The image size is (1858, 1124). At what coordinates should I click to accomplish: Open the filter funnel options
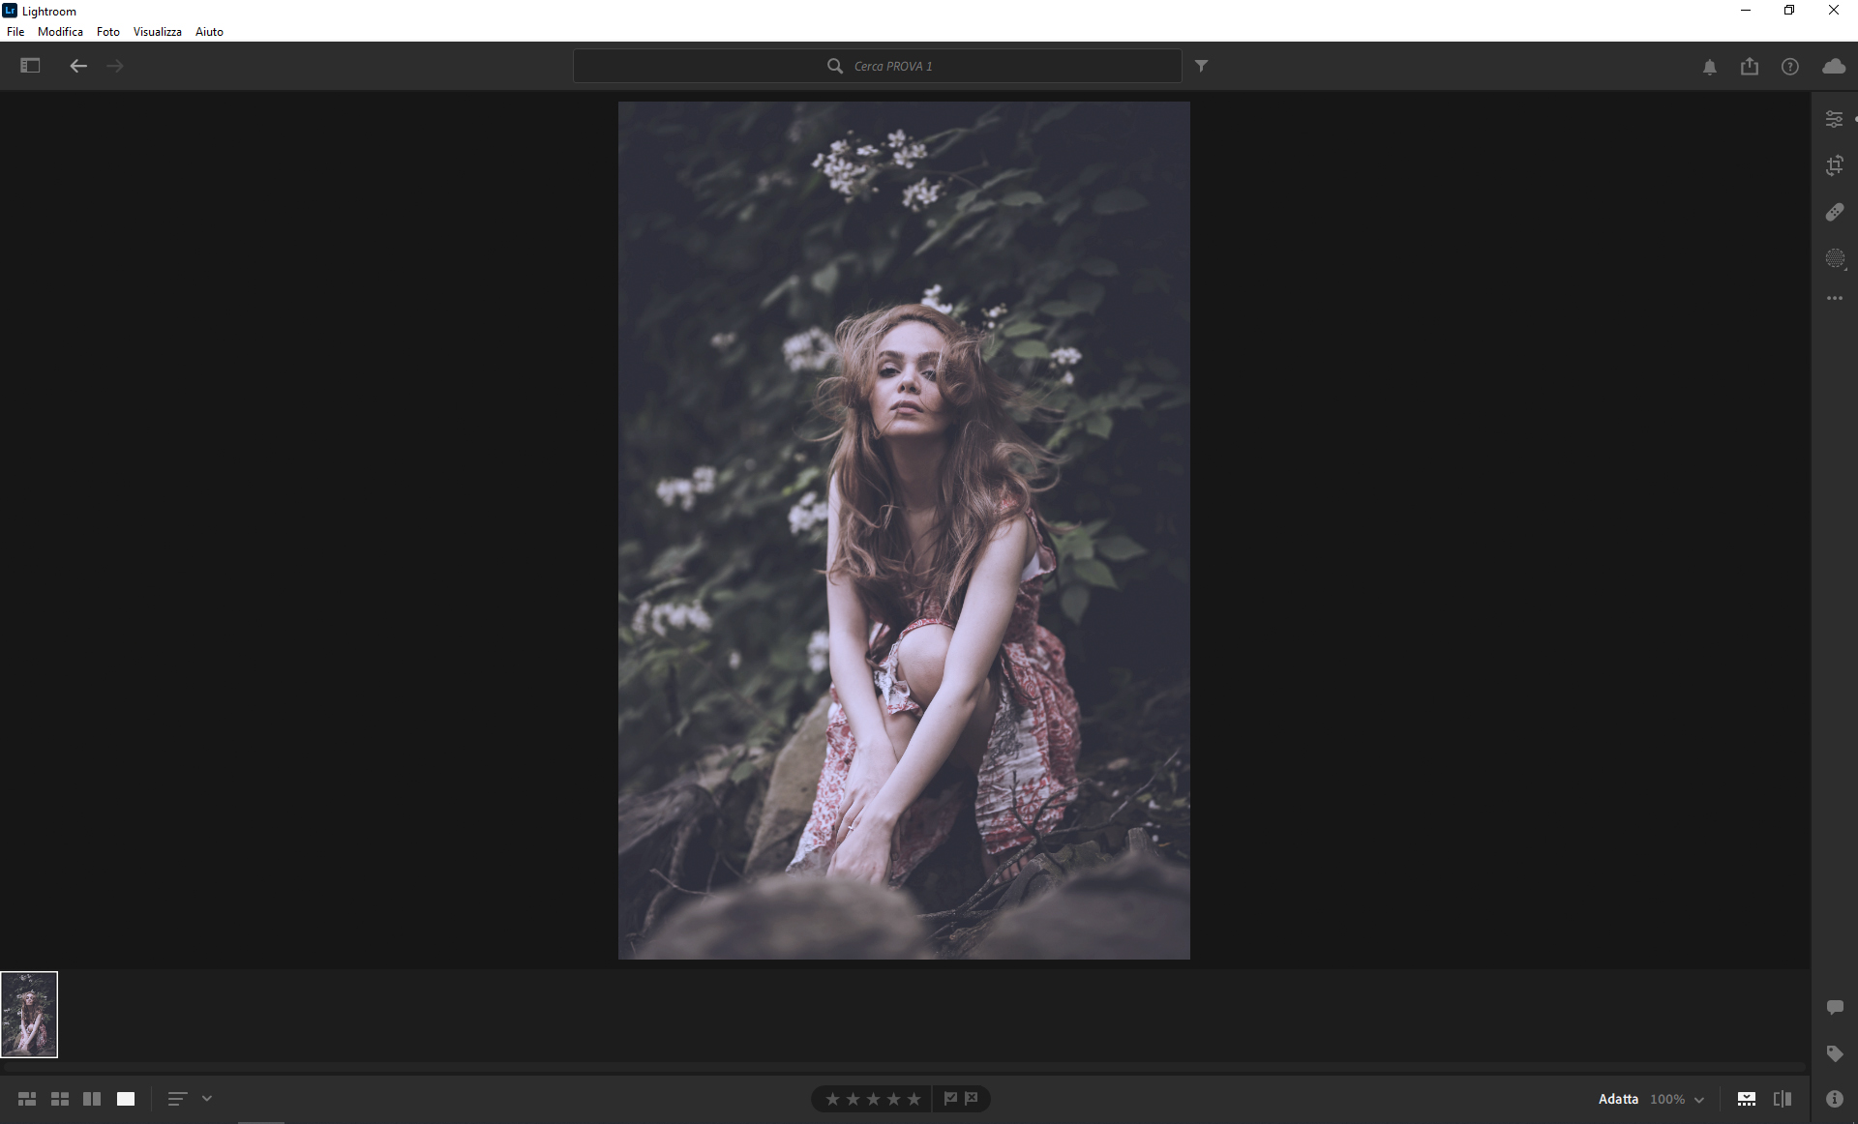click(1201, 66)
